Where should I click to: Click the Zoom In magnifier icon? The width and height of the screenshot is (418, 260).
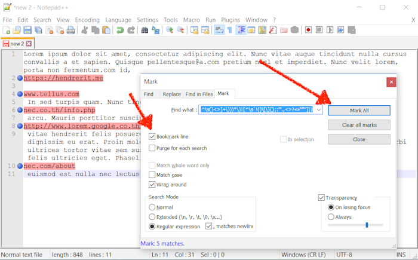pyautogui.click(x=170, y=30)
